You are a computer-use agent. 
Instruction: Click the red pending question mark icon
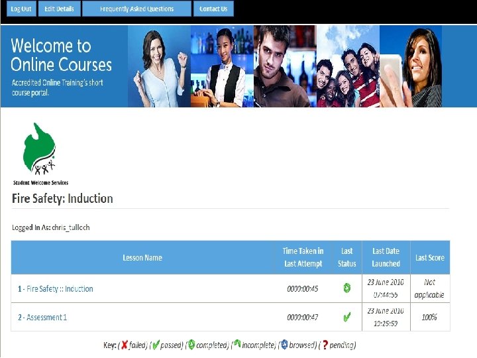click(325, 345)
